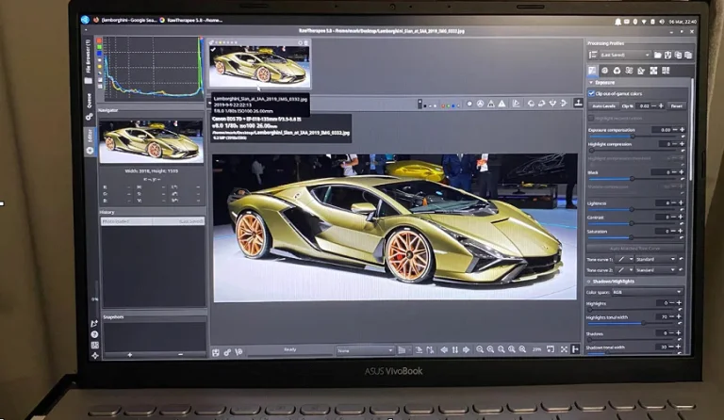The width and height of the screenshot is (724, 420).
Task: Open the Raw tools tab icon
Action: 653,71
